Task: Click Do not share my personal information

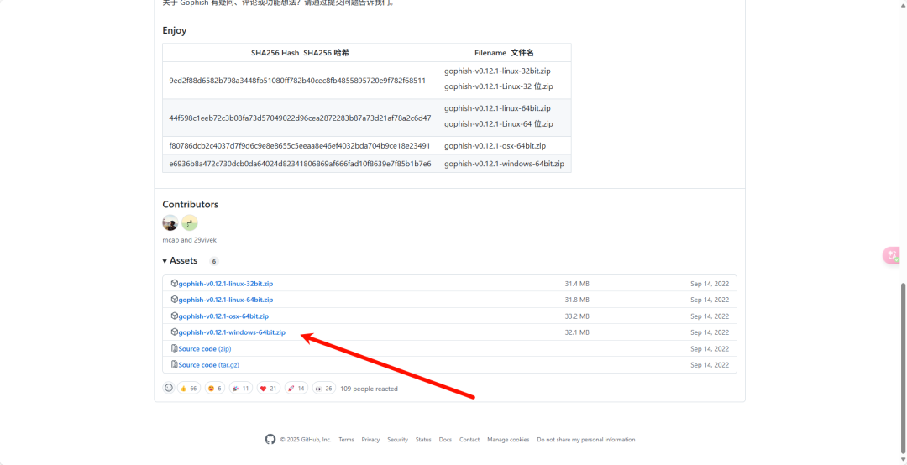Action: tap(586, 440)
